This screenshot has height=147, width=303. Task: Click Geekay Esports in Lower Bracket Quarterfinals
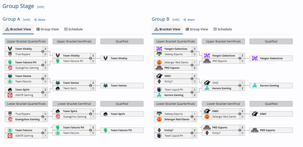coord(174,114)
